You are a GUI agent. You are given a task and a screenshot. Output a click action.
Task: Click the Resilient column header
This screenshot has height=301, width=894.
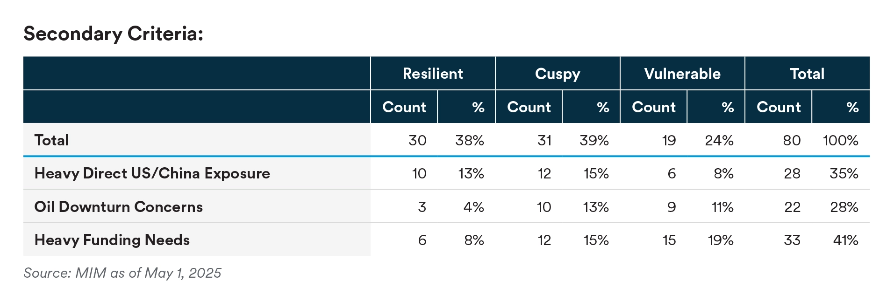[433, 74]
